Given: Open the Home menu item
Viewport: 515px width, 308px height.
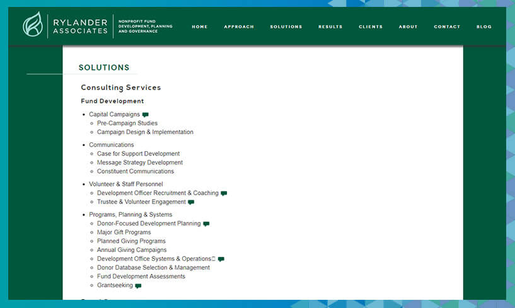Looking at the screenshot, I should (x=200, y=27).
